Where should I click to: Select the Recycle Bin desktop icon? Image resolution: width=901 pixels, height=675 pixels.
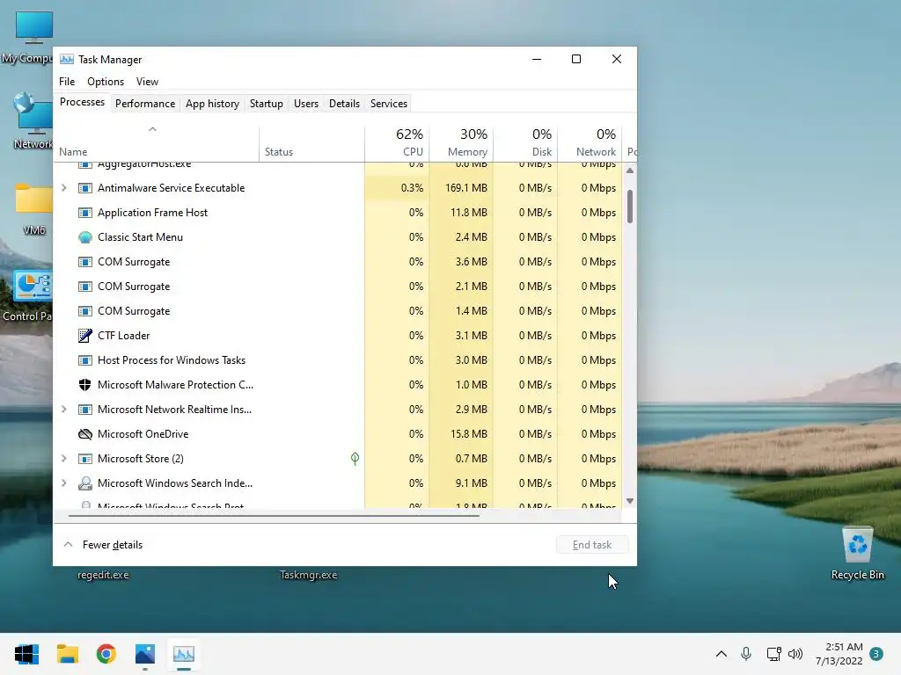pyautogui.click(x=857, y=552)
